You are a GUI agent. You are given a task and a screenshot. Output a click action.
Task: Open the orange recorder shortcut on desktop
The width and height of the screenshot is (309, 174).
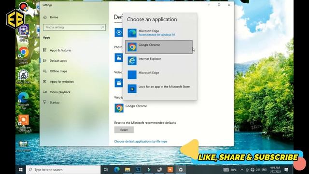(24, 123)
